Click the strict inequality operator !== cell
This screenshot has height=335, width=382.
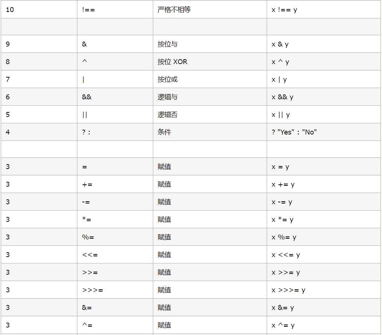[115, 9]
